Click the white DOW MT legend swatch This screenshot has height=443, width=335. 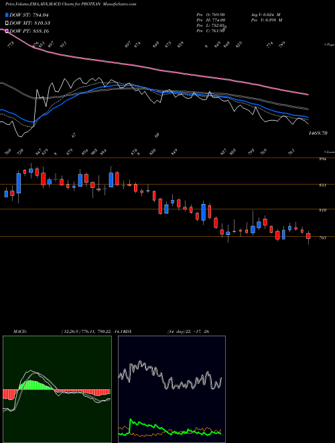(x=7, y=23)
